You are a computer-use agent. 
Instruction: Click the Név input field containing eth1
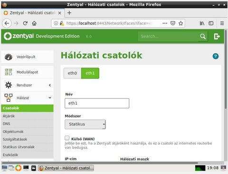coord(97,103)
